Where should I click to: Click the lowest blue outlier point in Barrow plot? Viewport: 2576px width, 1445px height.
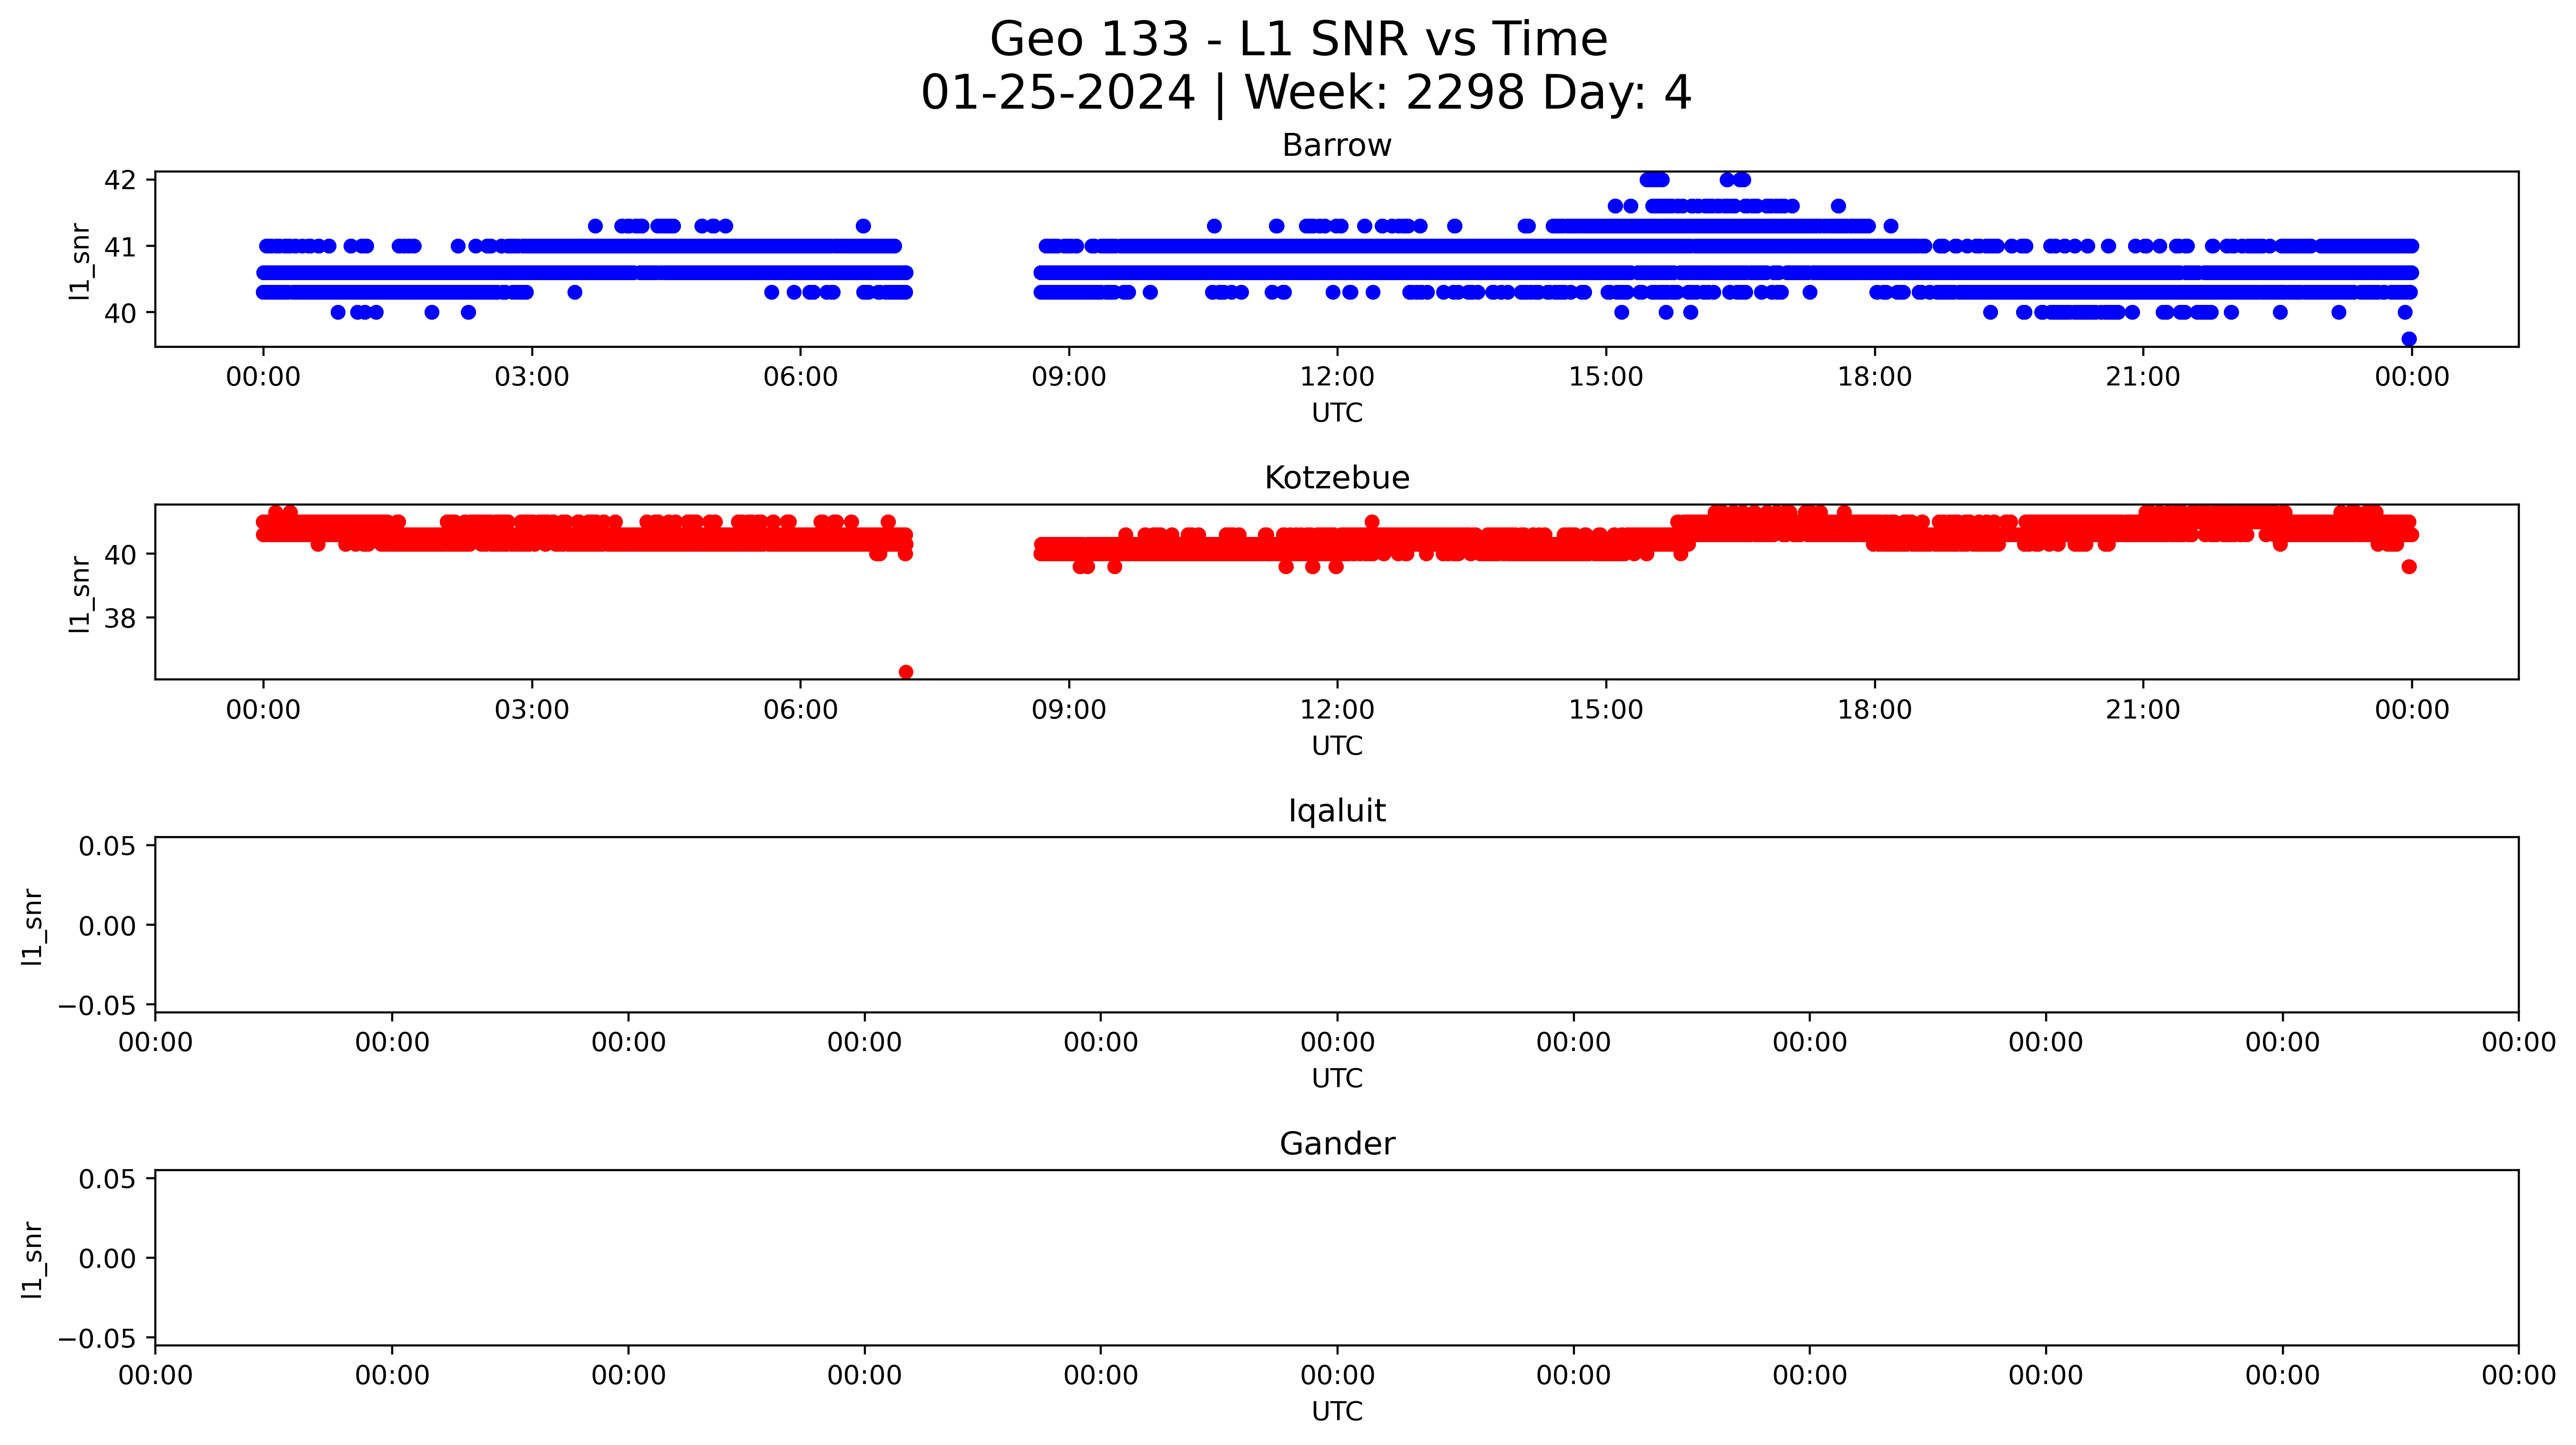coord(2409,339)
